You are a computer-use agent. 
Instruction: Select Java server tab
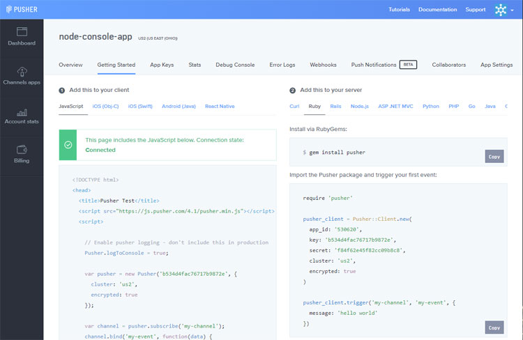click(x=490, y=107)
